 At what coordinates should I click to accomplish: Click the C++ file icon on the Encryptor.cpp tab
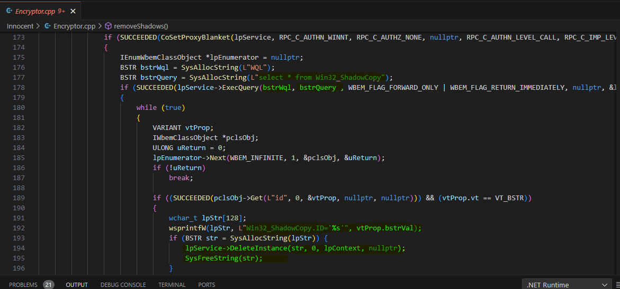tap(10, 11)
